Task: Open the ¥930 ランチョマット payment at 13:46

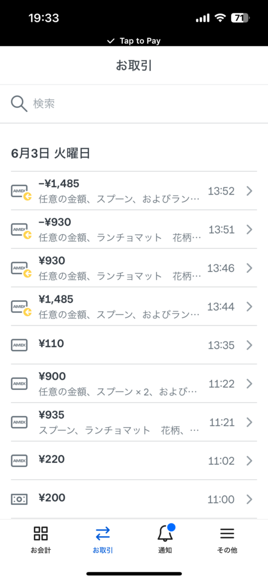Action: [134, 268]
